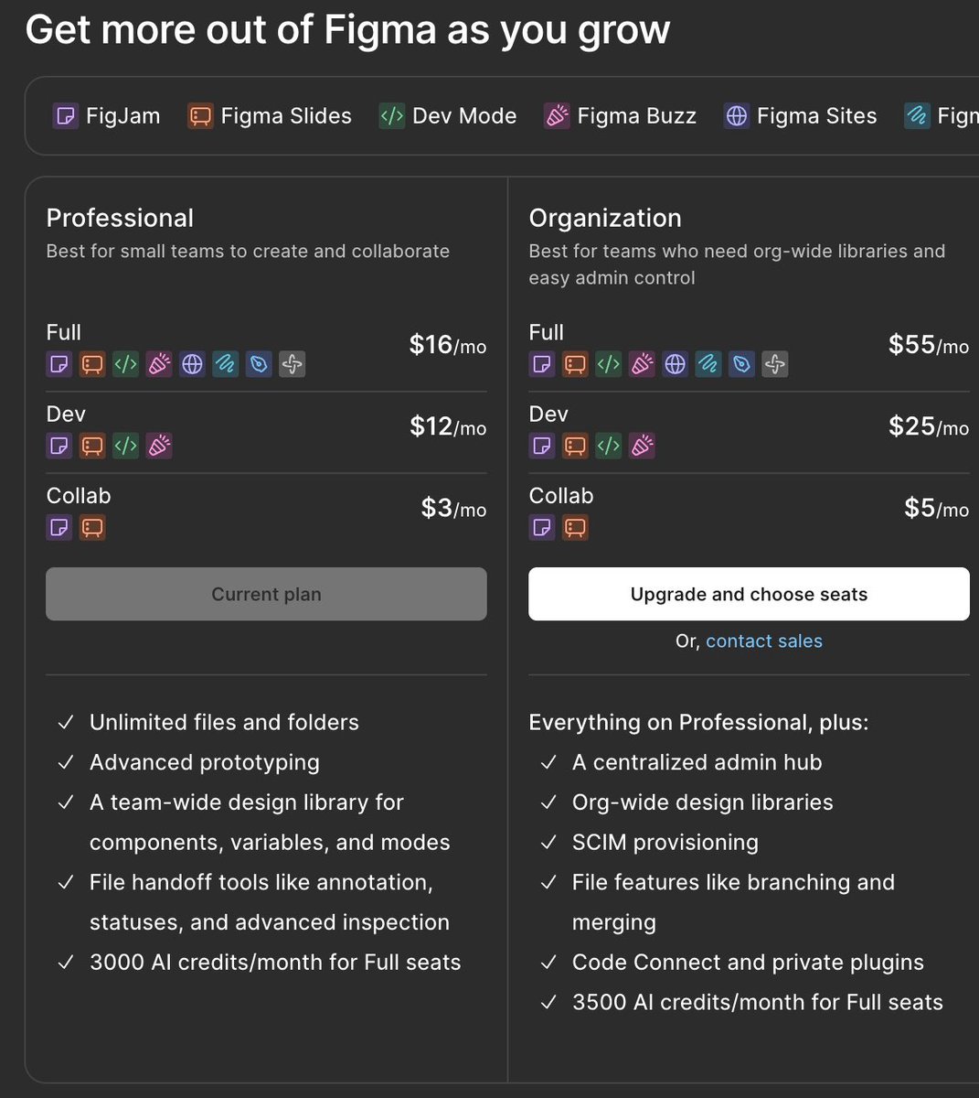Viewport: 979px width, 1098px height.
Task: Click the Figma Buzz party icon in the top bar
Action: [x=557, y=116]
